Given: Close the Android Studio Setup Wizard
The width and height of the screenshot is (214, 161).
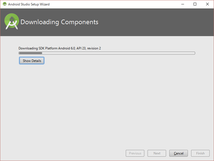Looking at the screenshot, I should (207, 4).
